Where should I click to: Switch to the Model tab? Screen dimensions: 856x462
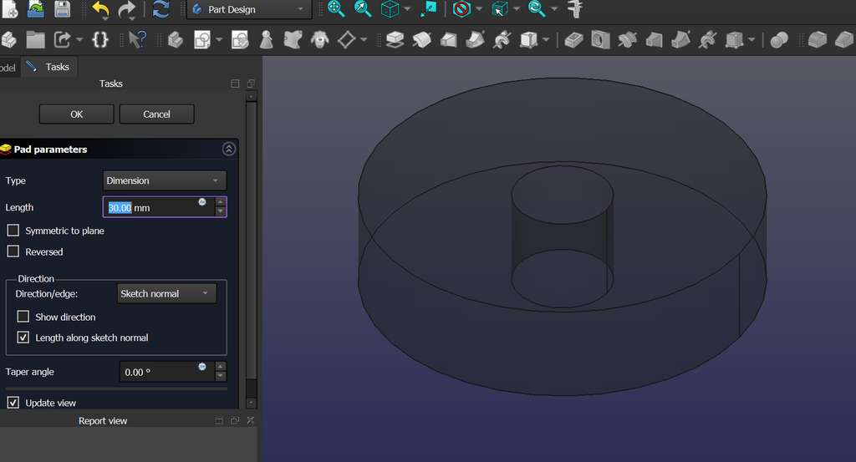[8, 68]
